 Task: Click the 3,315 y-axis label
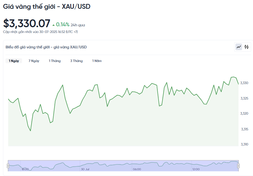coord(245,129)
